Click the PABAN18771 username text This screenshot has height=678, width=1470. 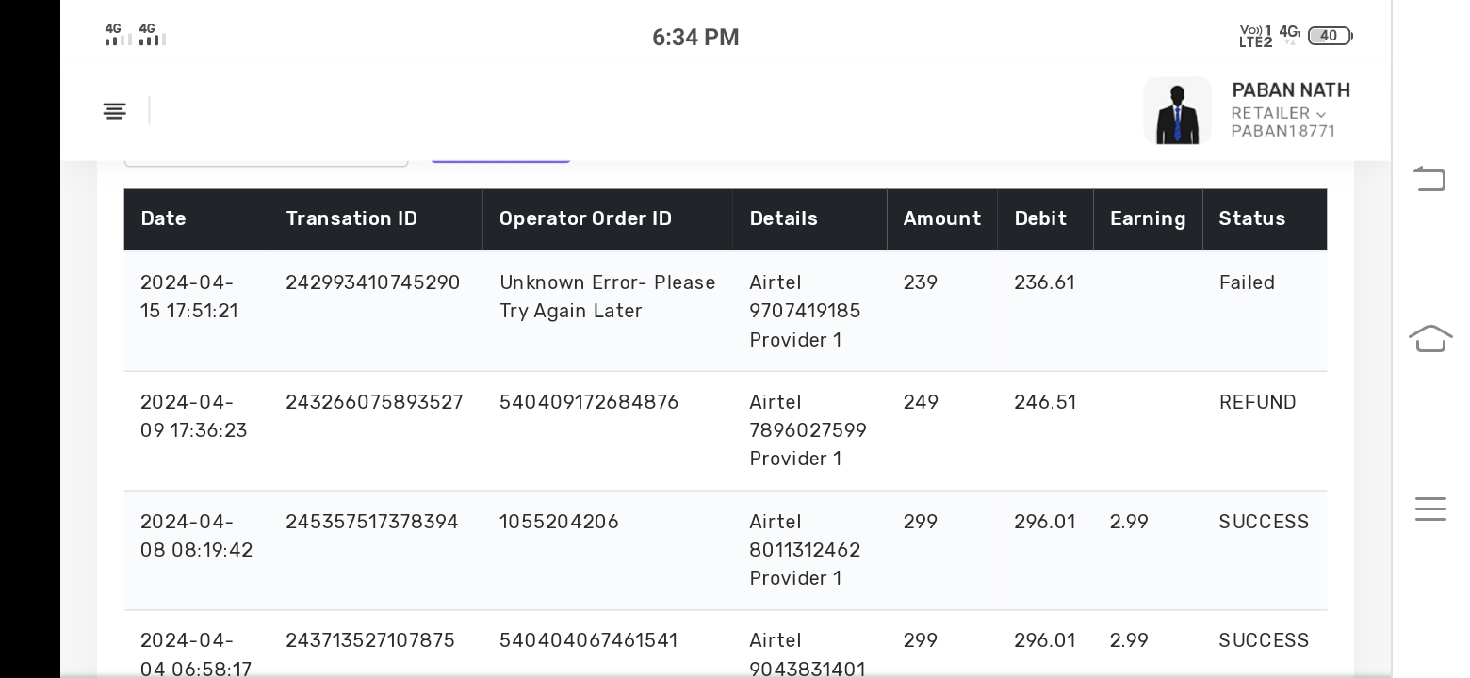(x=1283, y=131)
